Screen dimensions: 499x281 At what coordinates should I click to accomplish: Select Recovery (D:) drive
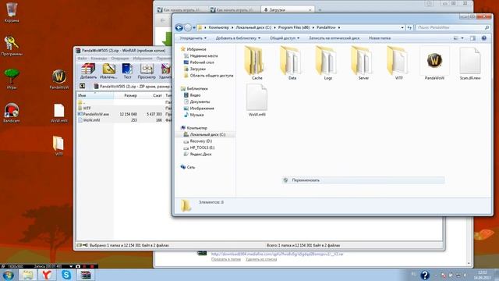tap(201, 140)
